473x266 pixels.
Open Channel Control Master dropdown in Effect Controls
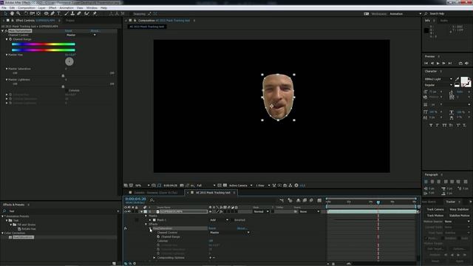pyautogui.click(x=81, y=35)
